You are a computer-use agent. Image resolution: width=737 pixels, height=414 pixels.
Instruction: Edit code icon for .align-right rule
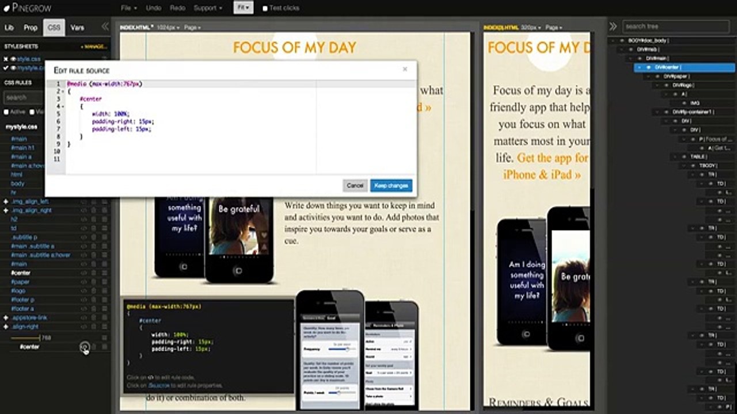coord(83,327)
